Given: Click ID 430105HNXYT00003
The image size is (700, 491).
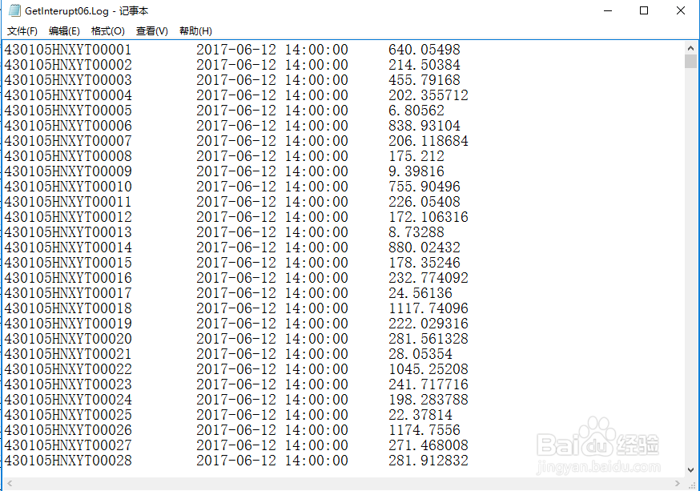Looking at the screenshot, I should [x=68, y=80].
